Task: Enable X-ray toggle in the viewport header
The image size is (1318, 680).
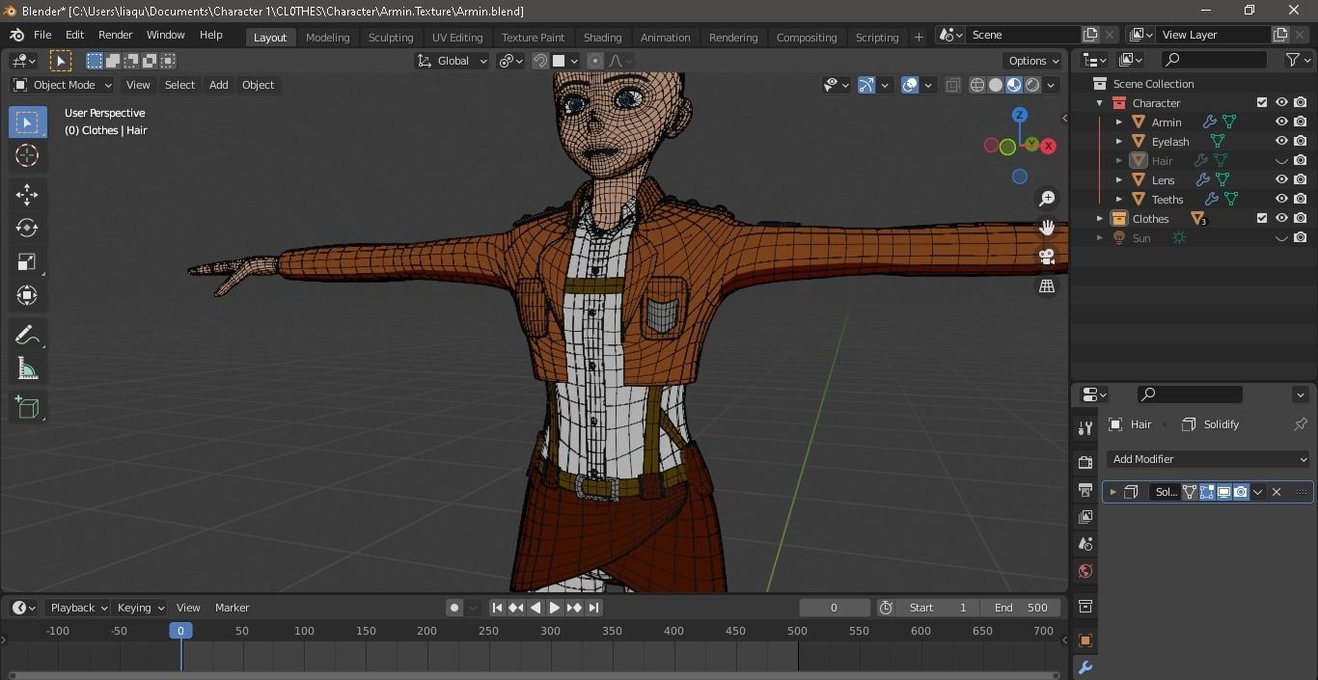Action: click(952, 85)
